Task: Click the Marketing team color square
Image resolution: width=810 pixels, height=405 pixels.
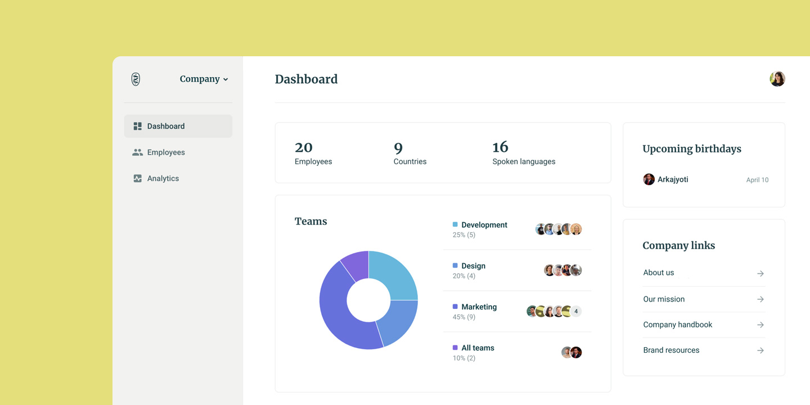Action: point(455,307)
